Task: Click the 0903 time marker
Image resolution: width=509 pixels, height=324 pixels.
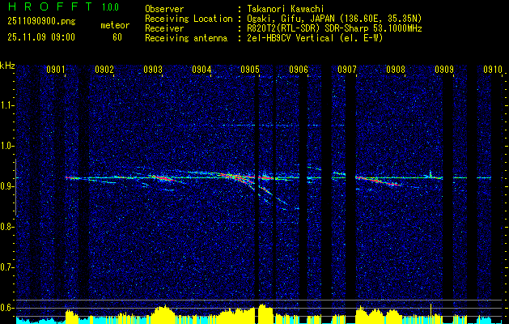Action: click(x=153, y=69)
